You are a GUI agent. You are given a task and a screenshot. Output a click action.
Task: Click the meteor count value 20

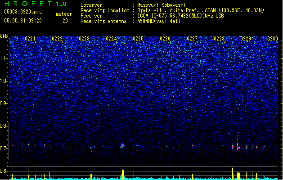click(x=65, y=21)
